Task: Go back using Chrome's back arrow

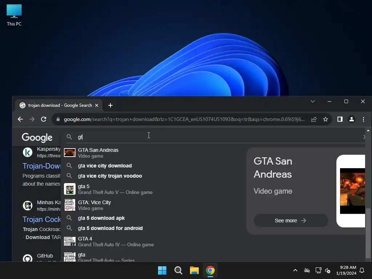Action: (x=20, y=119)
